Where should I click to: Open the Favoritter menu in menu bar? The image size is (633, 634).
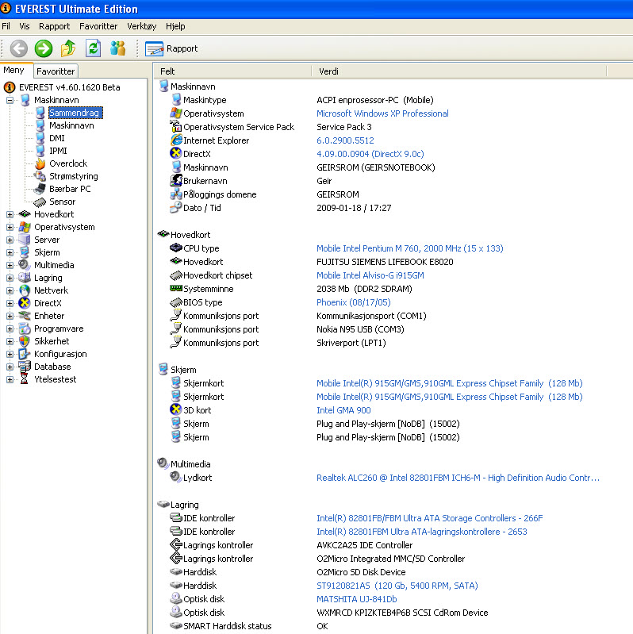point(98,26)
